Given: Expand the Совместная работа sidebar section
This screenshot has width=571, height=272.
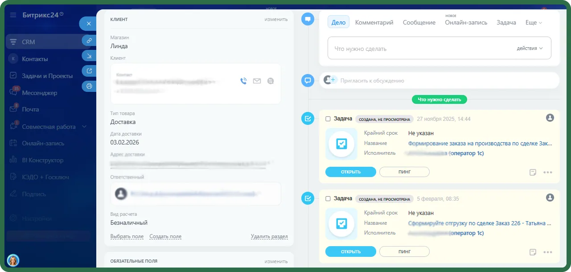Looking at the screenshot, I should click(x=84, y=127).
